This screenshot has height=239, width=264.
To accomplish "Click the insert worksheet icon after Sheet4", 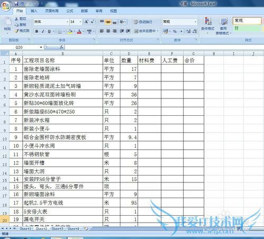I will (86, 229).
